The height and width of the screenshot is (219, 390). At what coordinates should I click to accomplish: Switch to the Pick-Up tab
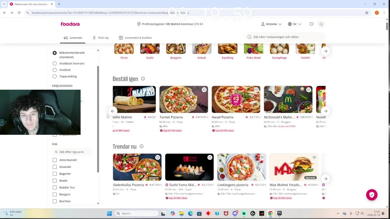click(101, 38)
